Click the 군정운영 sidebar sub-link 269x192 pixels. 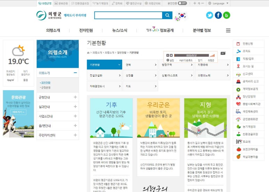[x=46, y=87]
